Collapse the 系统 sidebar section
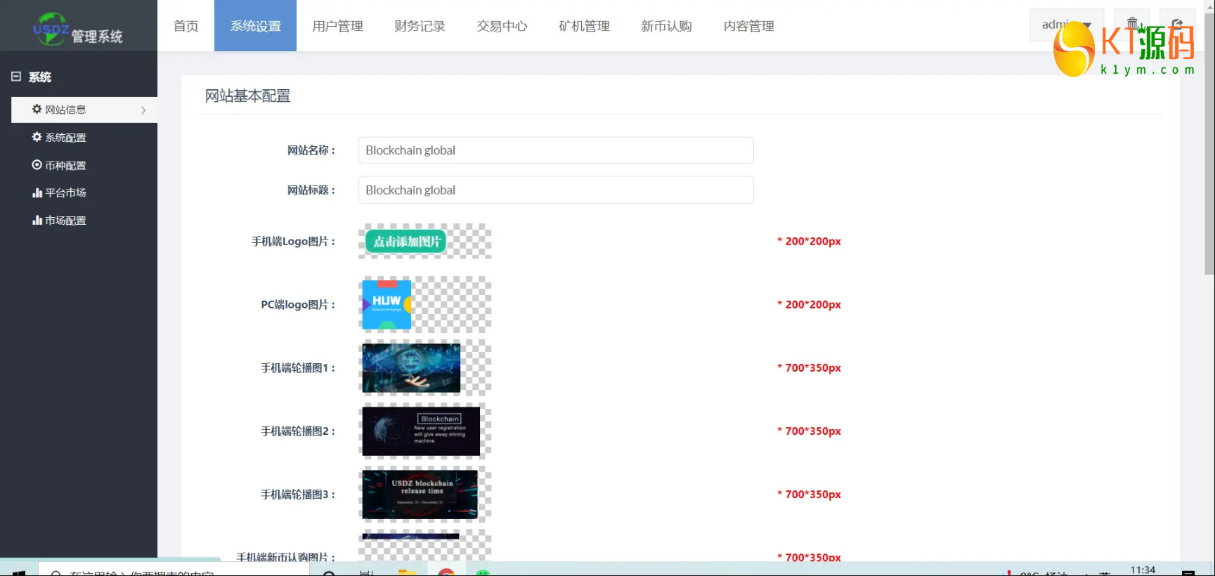This screenshot has height=576, width=1215. click(x=16, y=77)
